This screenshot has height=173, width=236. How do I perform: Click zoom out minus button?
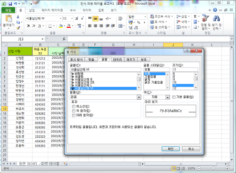click(x=199, y=168)
